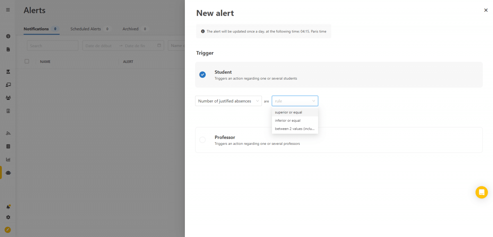Open the Archived tab
The height and width of the screenshot is (237, 493).
131,29
